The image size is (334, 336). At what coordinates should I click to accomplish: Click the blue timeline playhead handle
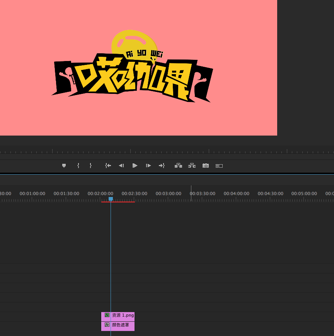point(111,199)
